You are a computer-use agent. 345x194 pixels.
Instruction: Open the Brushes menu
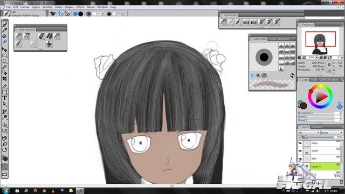point(47,7)
